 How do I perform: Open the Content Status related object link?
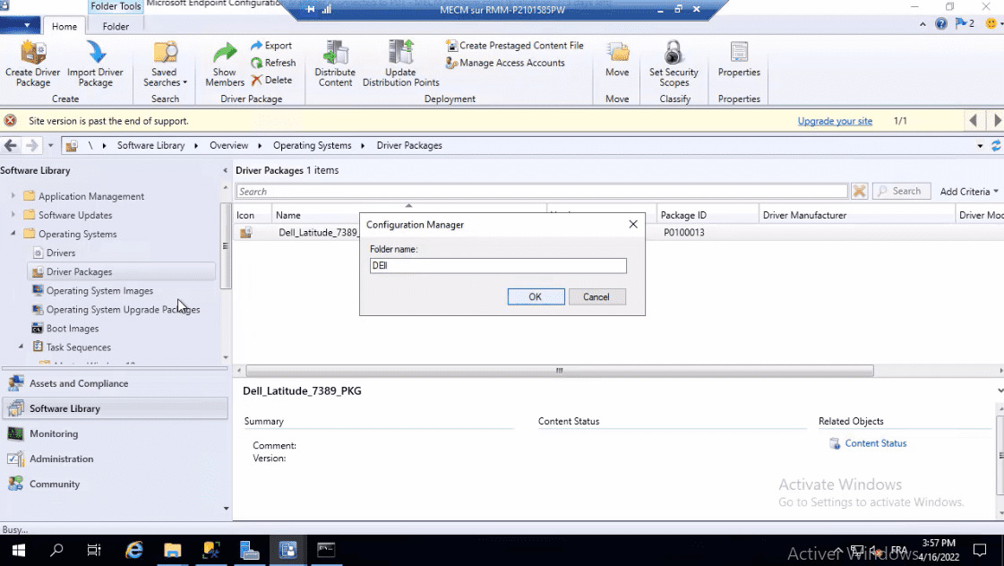coord(875,443)
